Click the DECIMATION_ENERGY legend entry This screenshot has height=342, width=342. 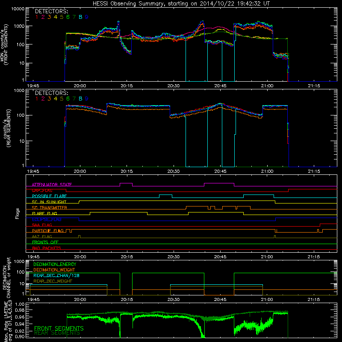click(x=55, y=264)
